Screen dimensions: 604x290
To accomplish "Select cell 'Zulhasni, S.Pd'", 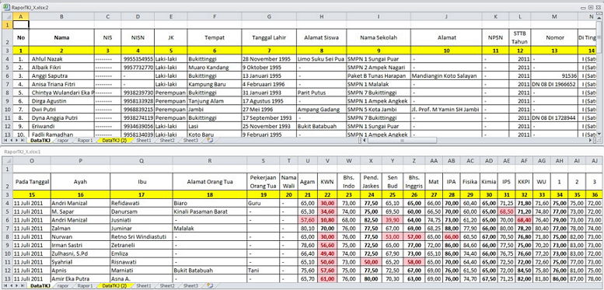I will point(80,253).
